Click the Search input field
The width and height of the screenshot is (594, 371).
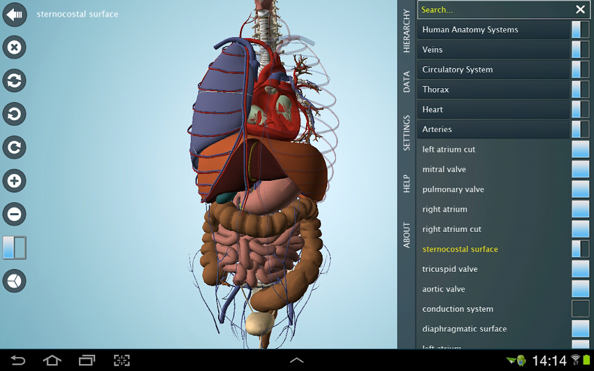495,10
